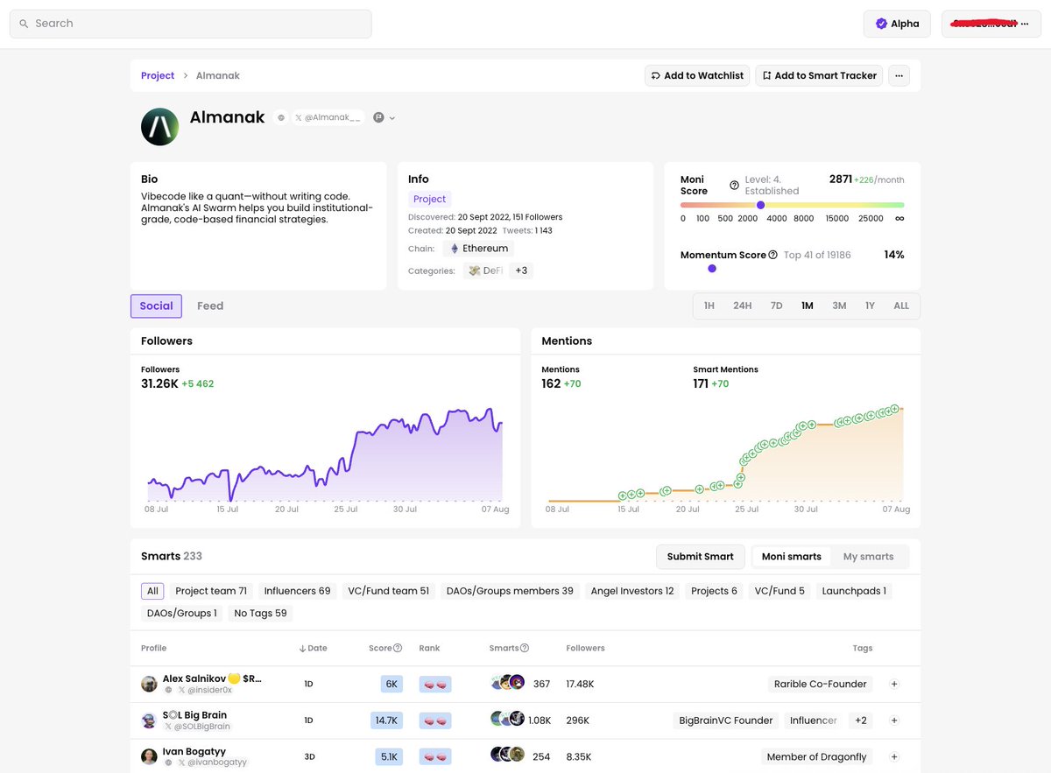Click the purple Project type badge
The height and width of the screenshot is (773, 1051).
pos(430,199)
